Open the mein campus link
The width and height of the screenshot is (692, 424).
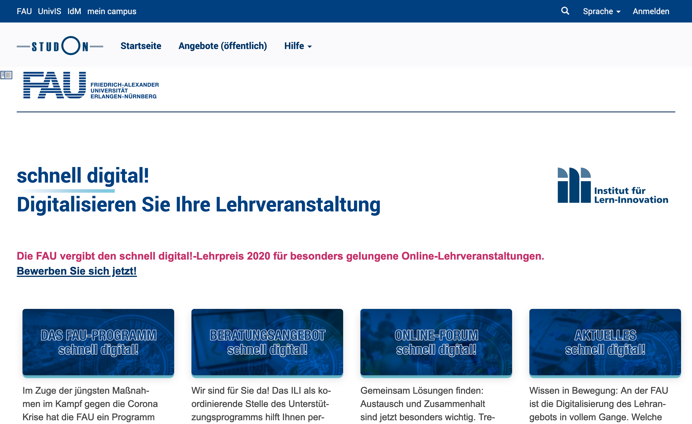click(x=112, y=12)
